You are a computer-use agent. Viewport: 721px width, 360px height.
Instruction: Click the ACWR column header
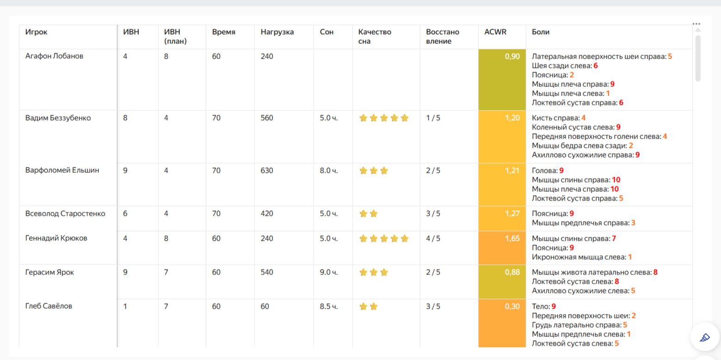pos(495,32)
